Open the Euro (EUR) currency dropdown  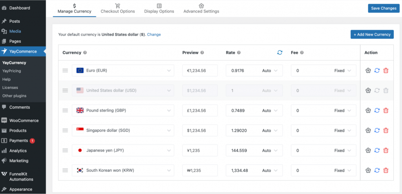tap(123, 71)
